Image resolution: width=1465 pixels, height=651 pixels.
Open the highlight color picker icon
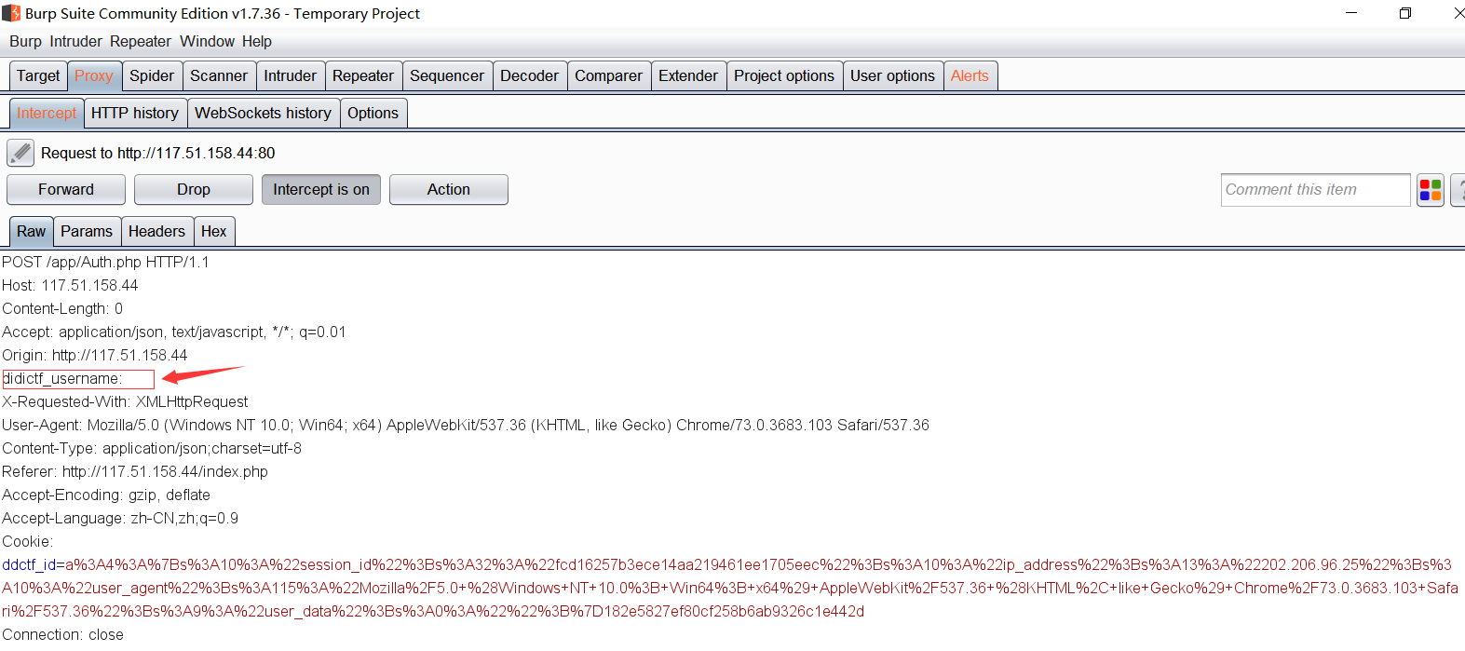tap(1431, 190)
